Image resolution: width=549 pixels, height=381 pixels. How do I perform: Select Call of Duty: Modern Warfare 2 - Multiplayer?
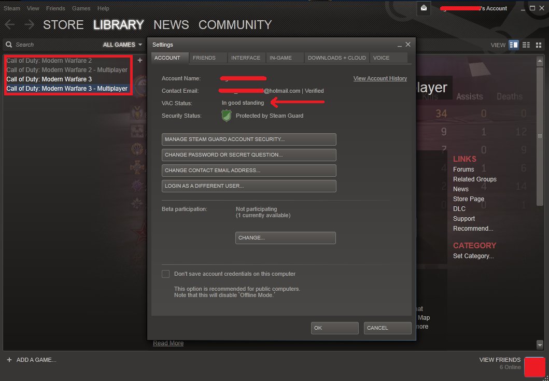tap(67, 69)
